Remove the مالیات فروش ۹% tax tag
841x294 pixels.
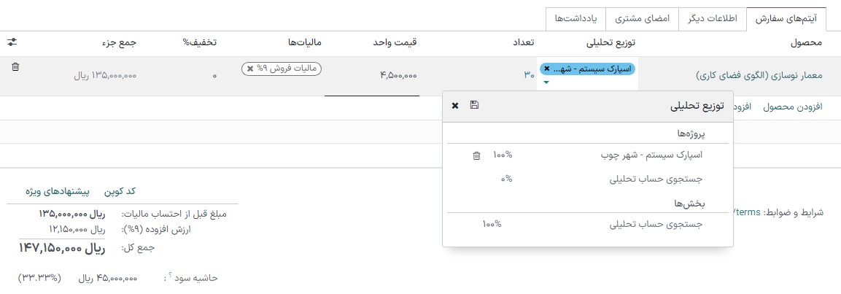coord(250,69)
